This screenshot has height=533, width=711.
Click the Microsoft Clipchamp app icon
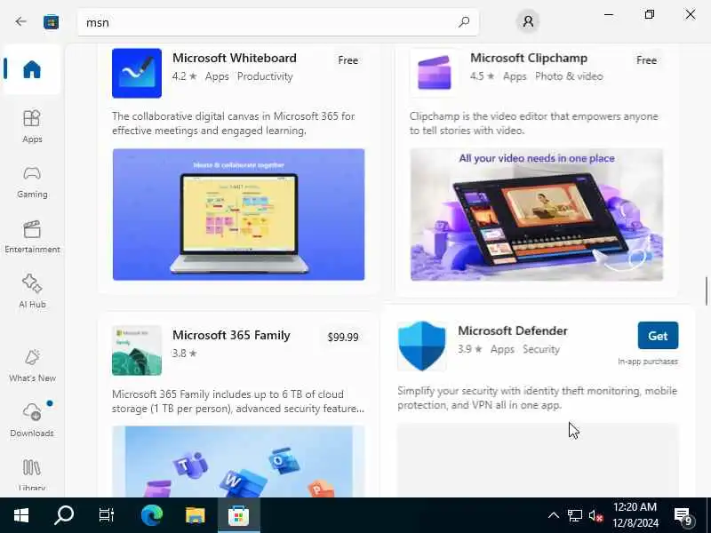click(434, 73)
